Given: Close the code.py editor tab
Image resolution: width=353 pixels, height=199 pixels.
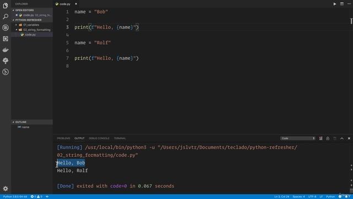Looking at the screenshot, I should click(76, 4).
